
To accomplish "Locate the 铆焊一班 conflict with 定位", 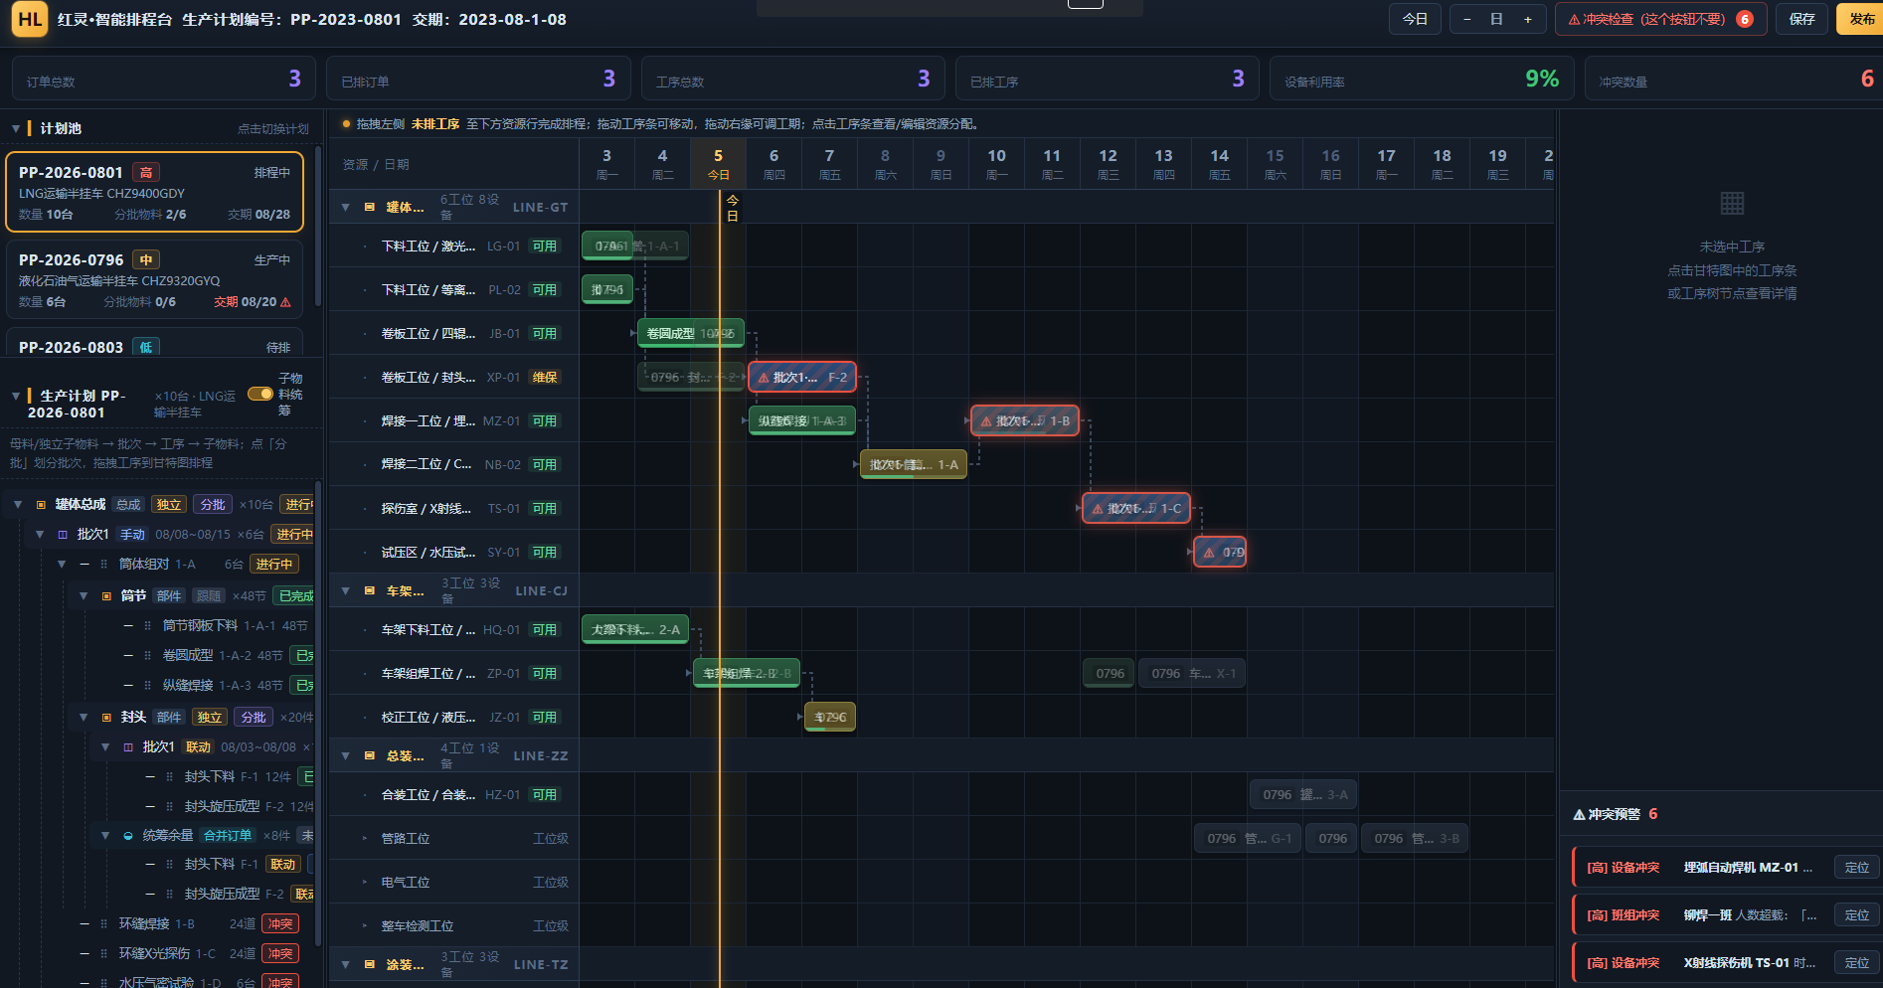I will click(1856, 915).
